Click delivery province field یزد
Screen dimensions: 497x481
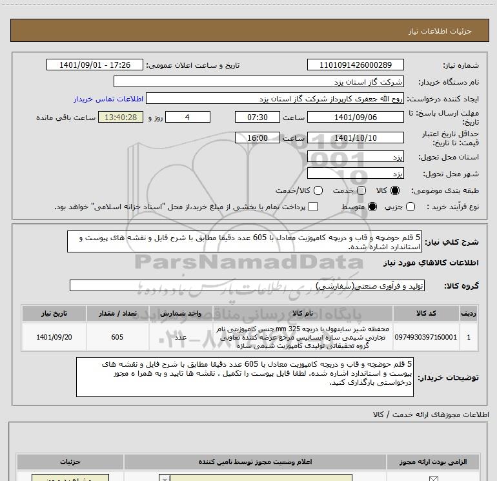(x=355, y=157)
